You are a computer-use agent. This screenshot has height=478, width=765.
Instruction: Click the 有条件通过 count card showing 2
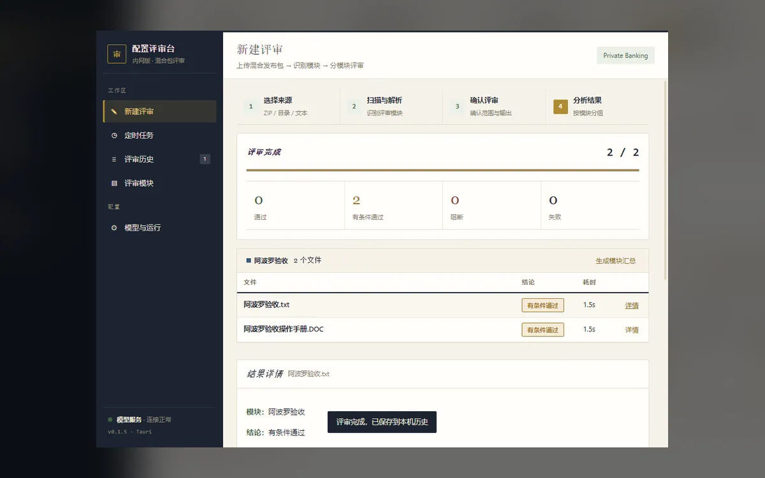tap(393, 206)
